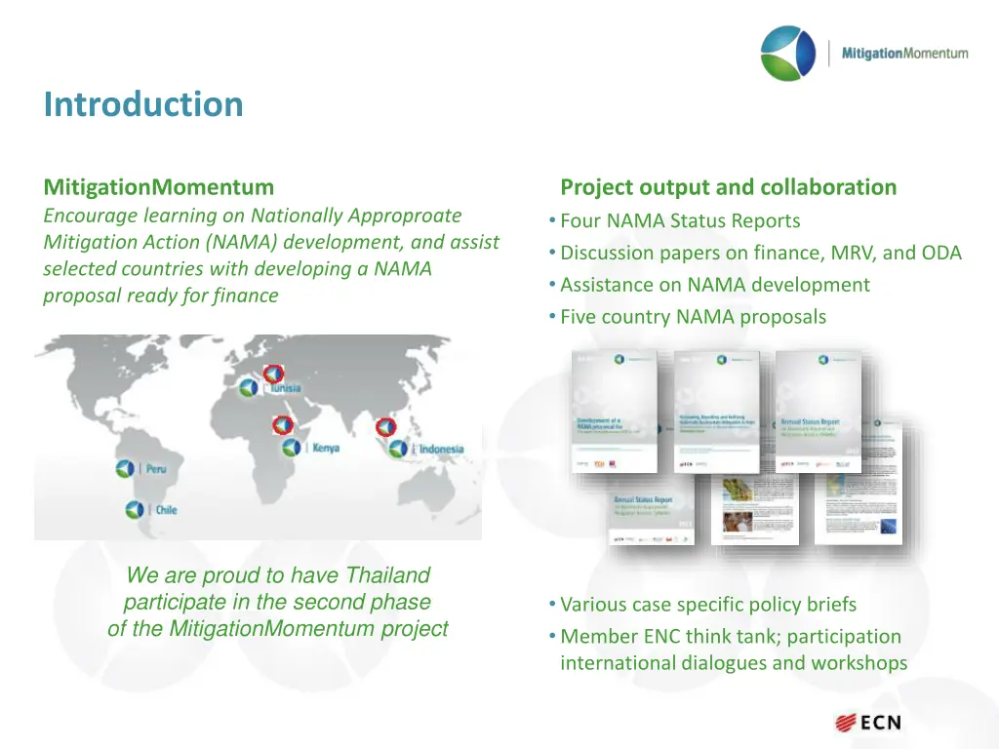Open the upper-row "Annual Status Report" cover

(819, 412)
